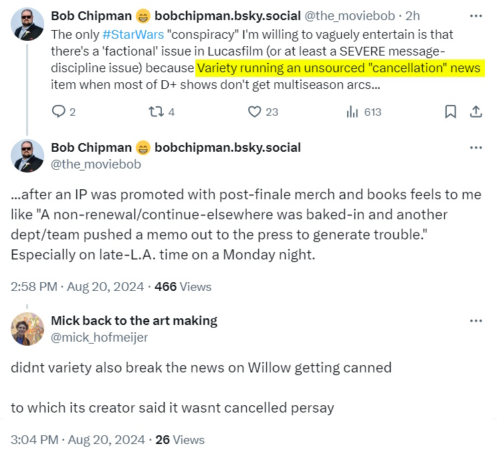Click the 466 Views count
The image size is (497, 454).
click(183, 286)
